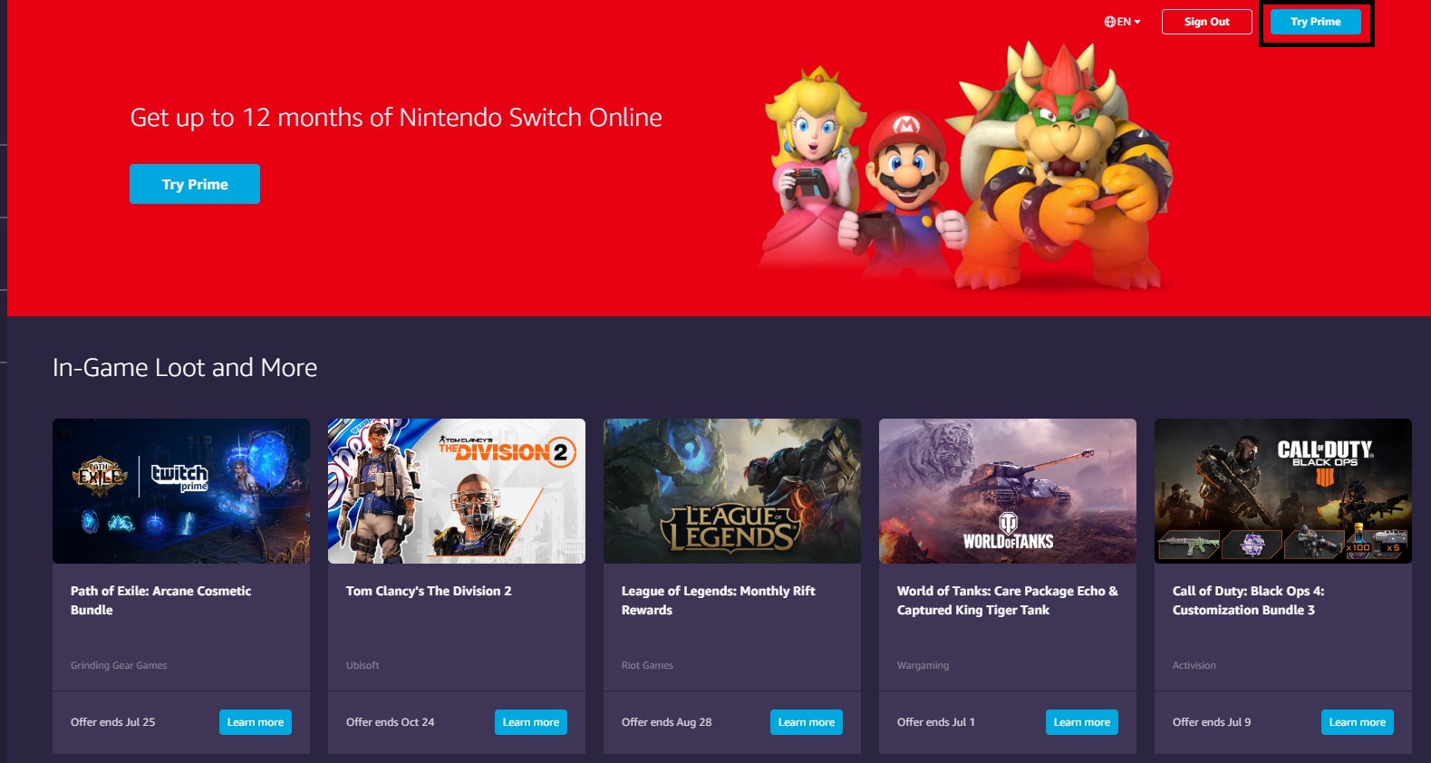This screenshot has width=1431, height=763.
Task: Learn more about Path of Exile offer
Action: coord(256,722)
